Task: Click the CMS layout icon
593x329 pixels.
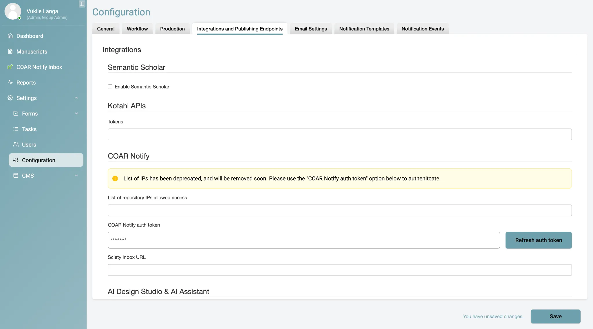Action: [x=16, y=175]
